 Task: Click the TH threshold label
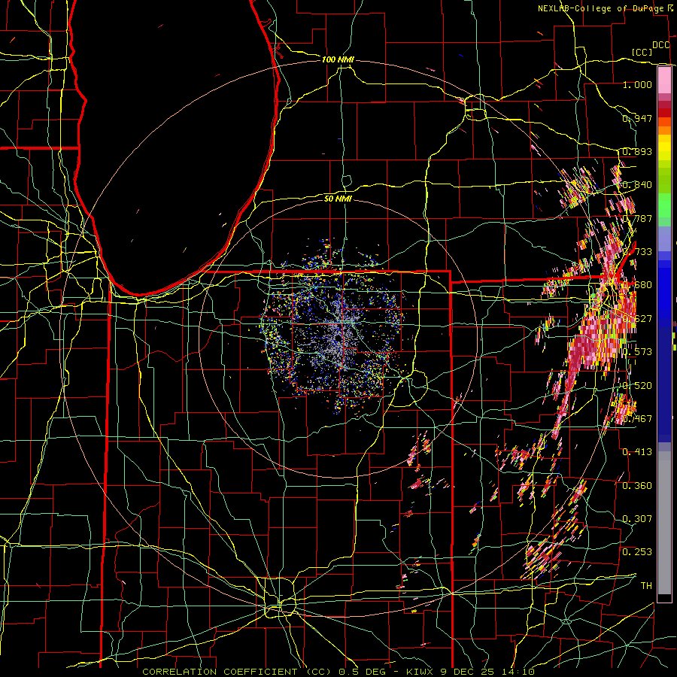[x=646, y=585]
